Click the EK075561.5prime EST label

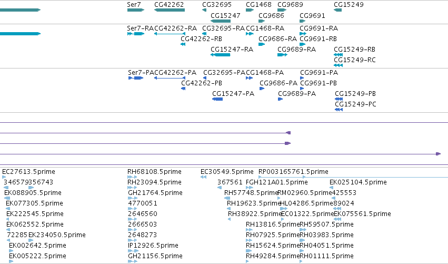click(362, 214)
